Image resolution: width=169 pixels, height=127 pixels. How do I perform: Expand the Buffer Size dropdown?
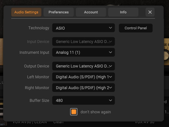pos(84,100)
